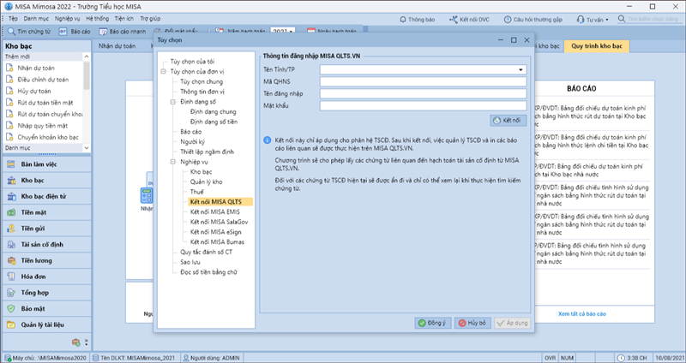This screenshot has height=363, width=686.
Task: Open the Tư vấn support dropdown
Action: [x=593, y=20]
